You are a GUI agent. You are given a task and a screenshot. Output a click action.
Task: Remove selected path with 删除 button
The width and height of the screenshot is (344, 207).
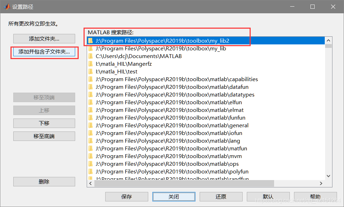[x=44, y=181]
